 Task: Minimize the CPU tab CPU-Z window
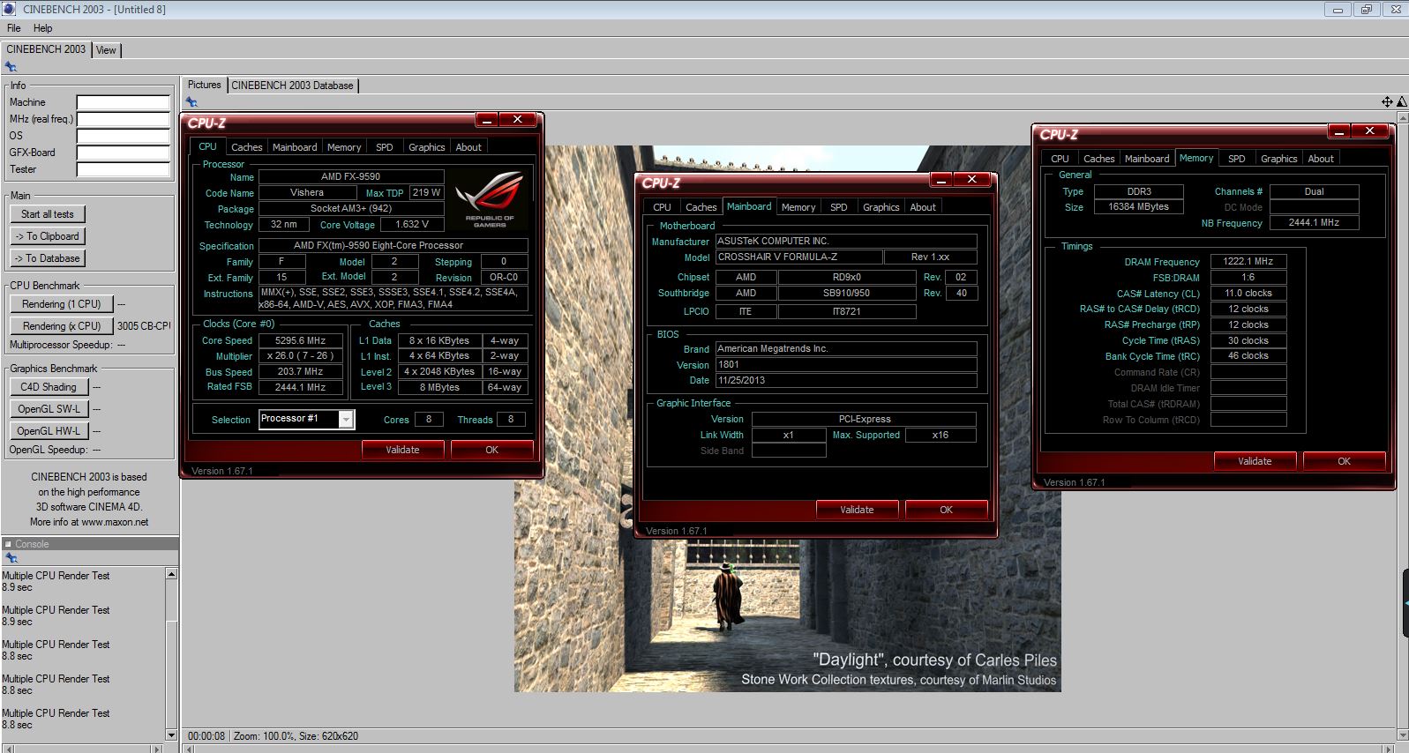(x=487, y=120)
